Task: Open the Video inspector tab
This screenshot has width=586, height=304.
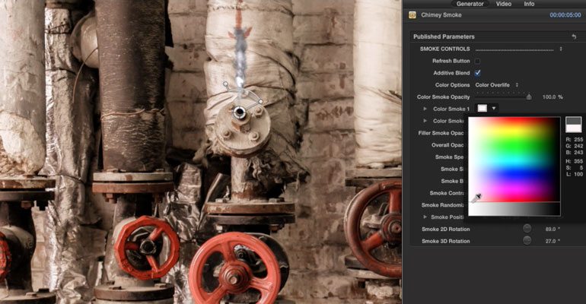Action: click(503, 4)
